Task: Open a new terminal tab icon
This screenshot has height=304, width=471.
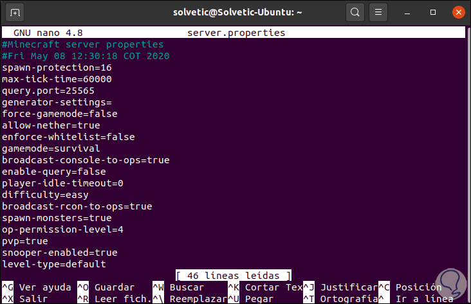Action: 15,13
